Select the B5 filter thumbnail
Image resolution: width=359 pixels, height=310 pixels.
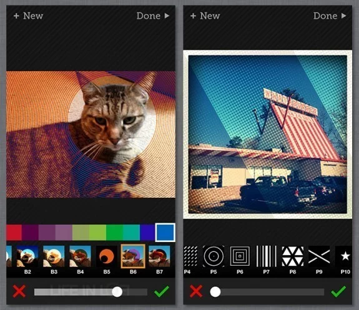(x=107, y=256)
